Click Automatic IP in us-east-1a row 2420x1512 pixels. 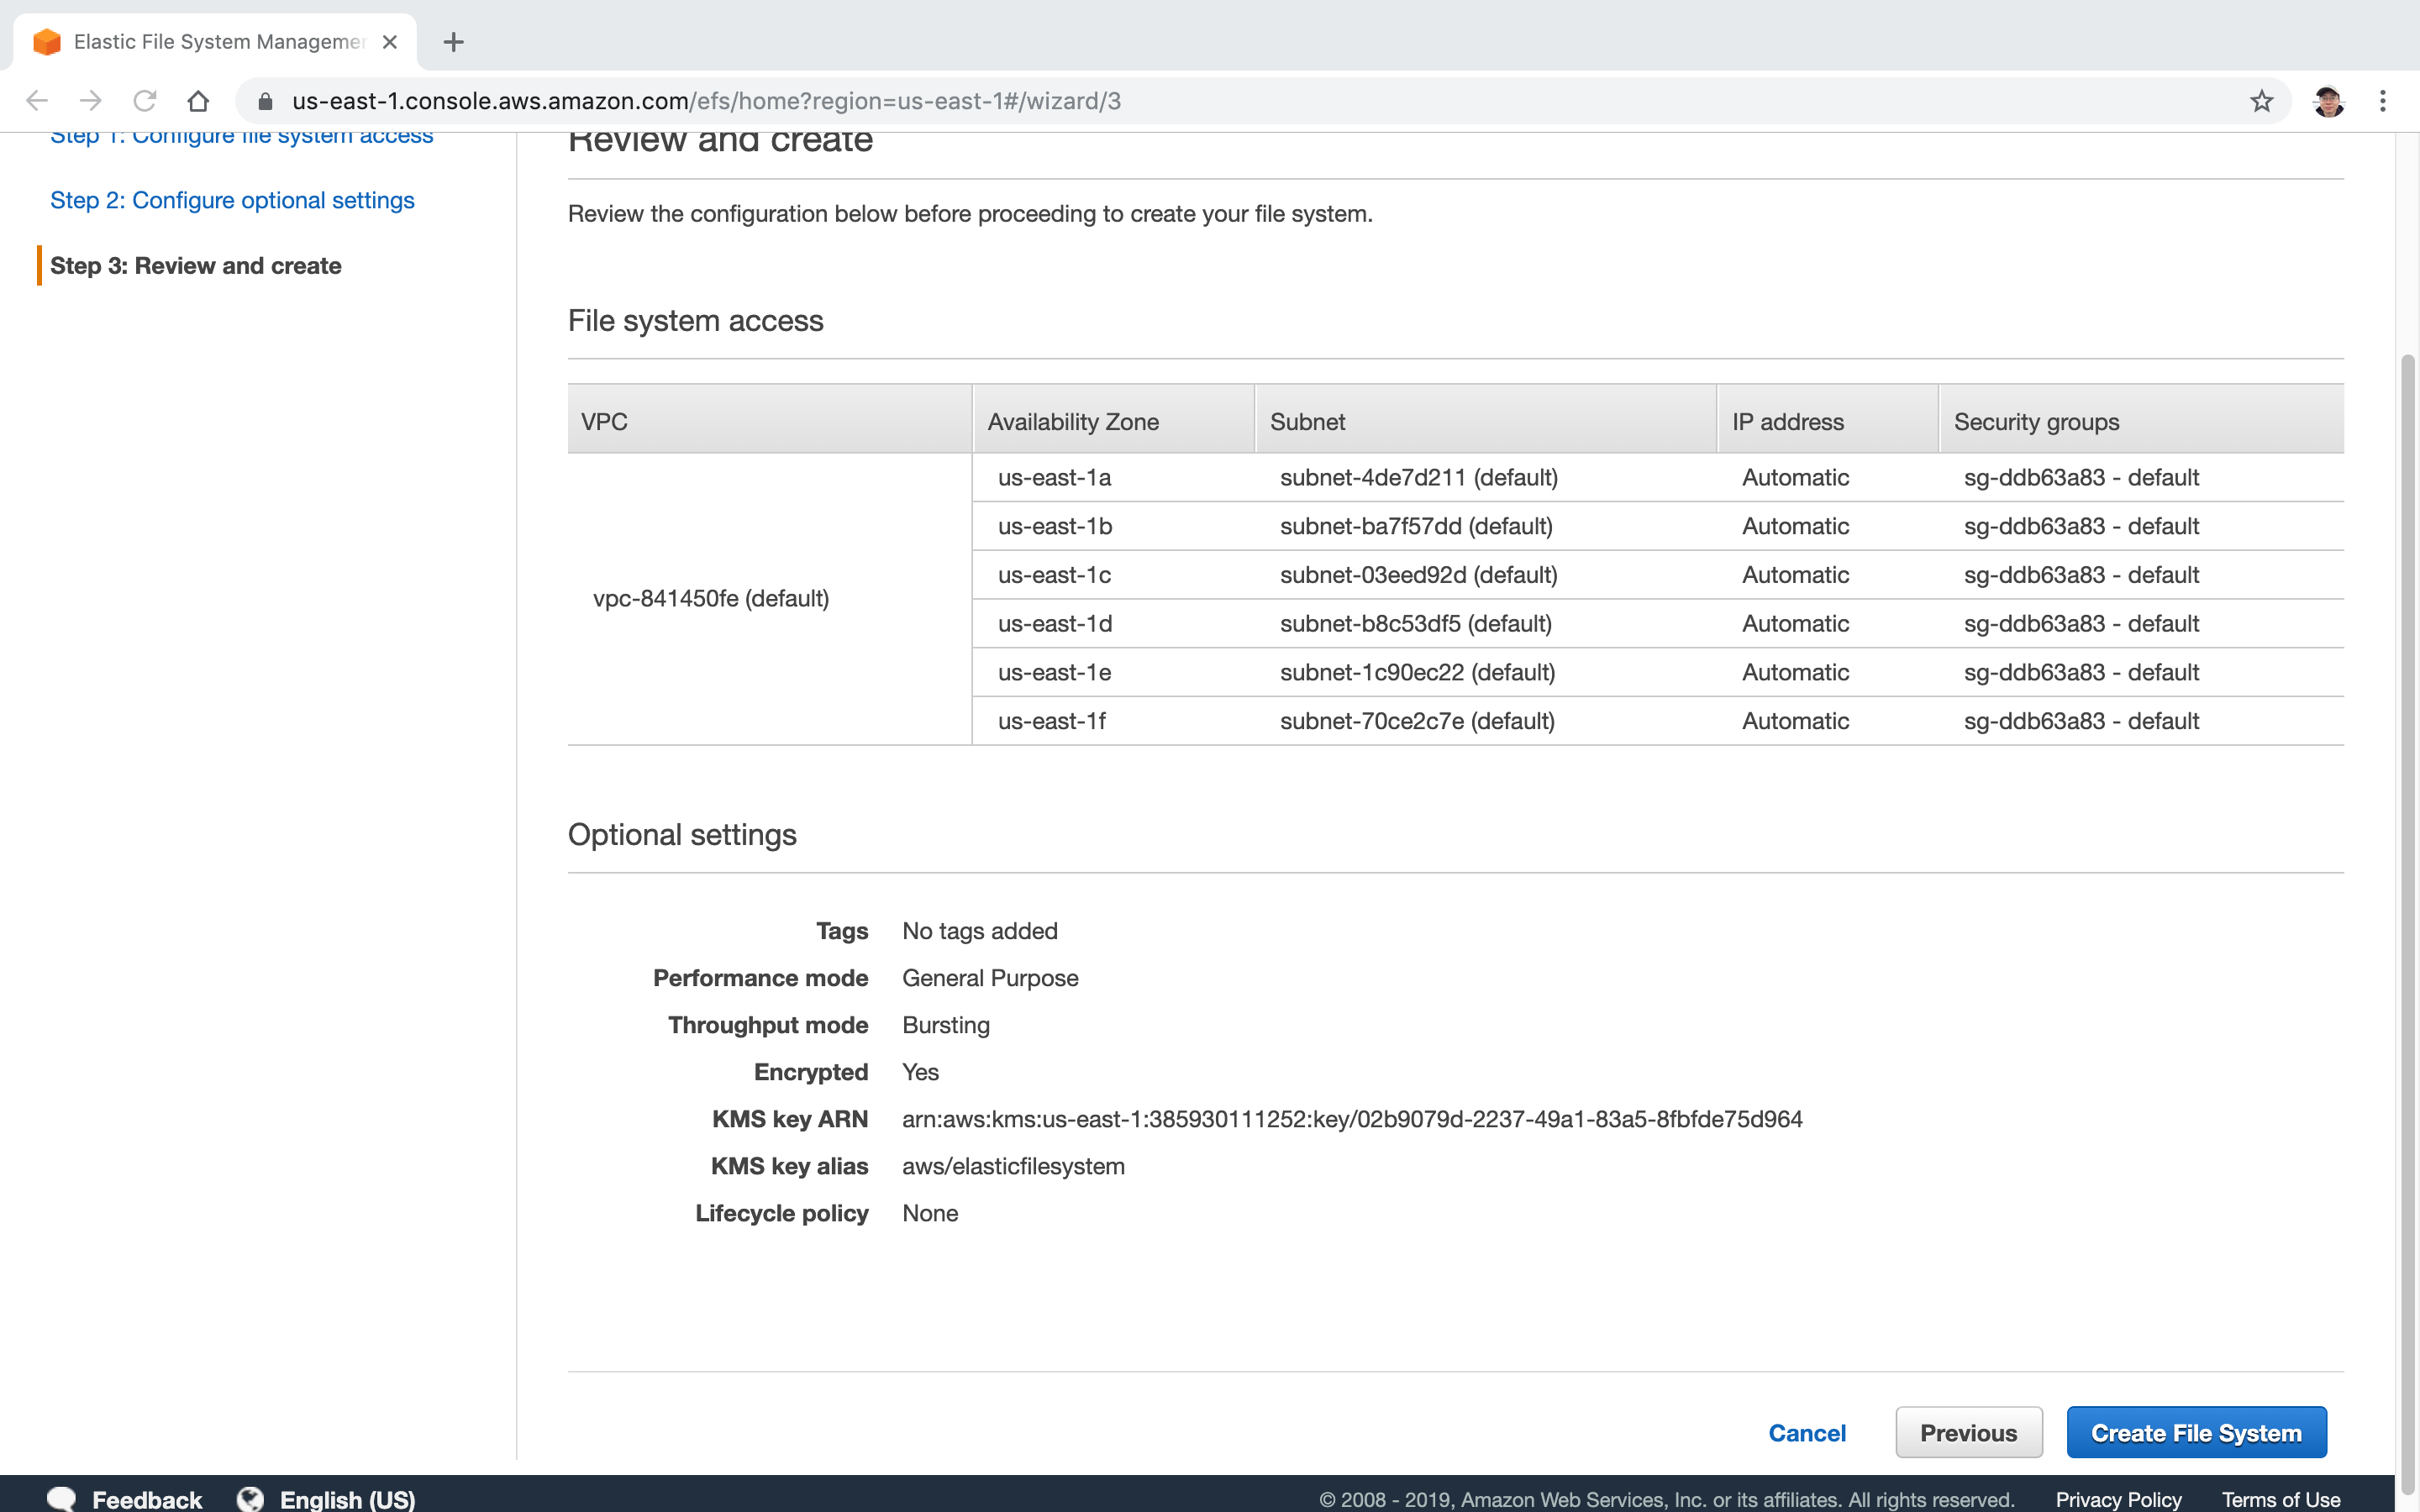tap(1795, 477)
